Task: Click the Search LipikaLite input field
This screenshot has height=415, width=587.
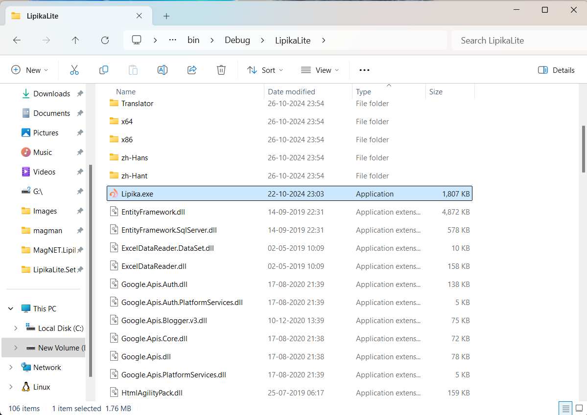Action: [517, 41]
